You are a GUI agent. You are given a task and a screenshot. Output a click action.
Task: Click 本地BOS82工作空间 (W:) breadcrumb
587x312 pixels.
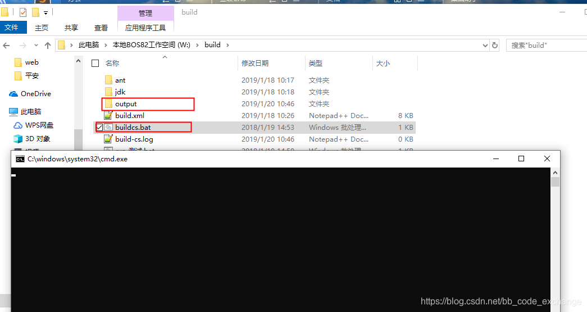click(152, 45)
